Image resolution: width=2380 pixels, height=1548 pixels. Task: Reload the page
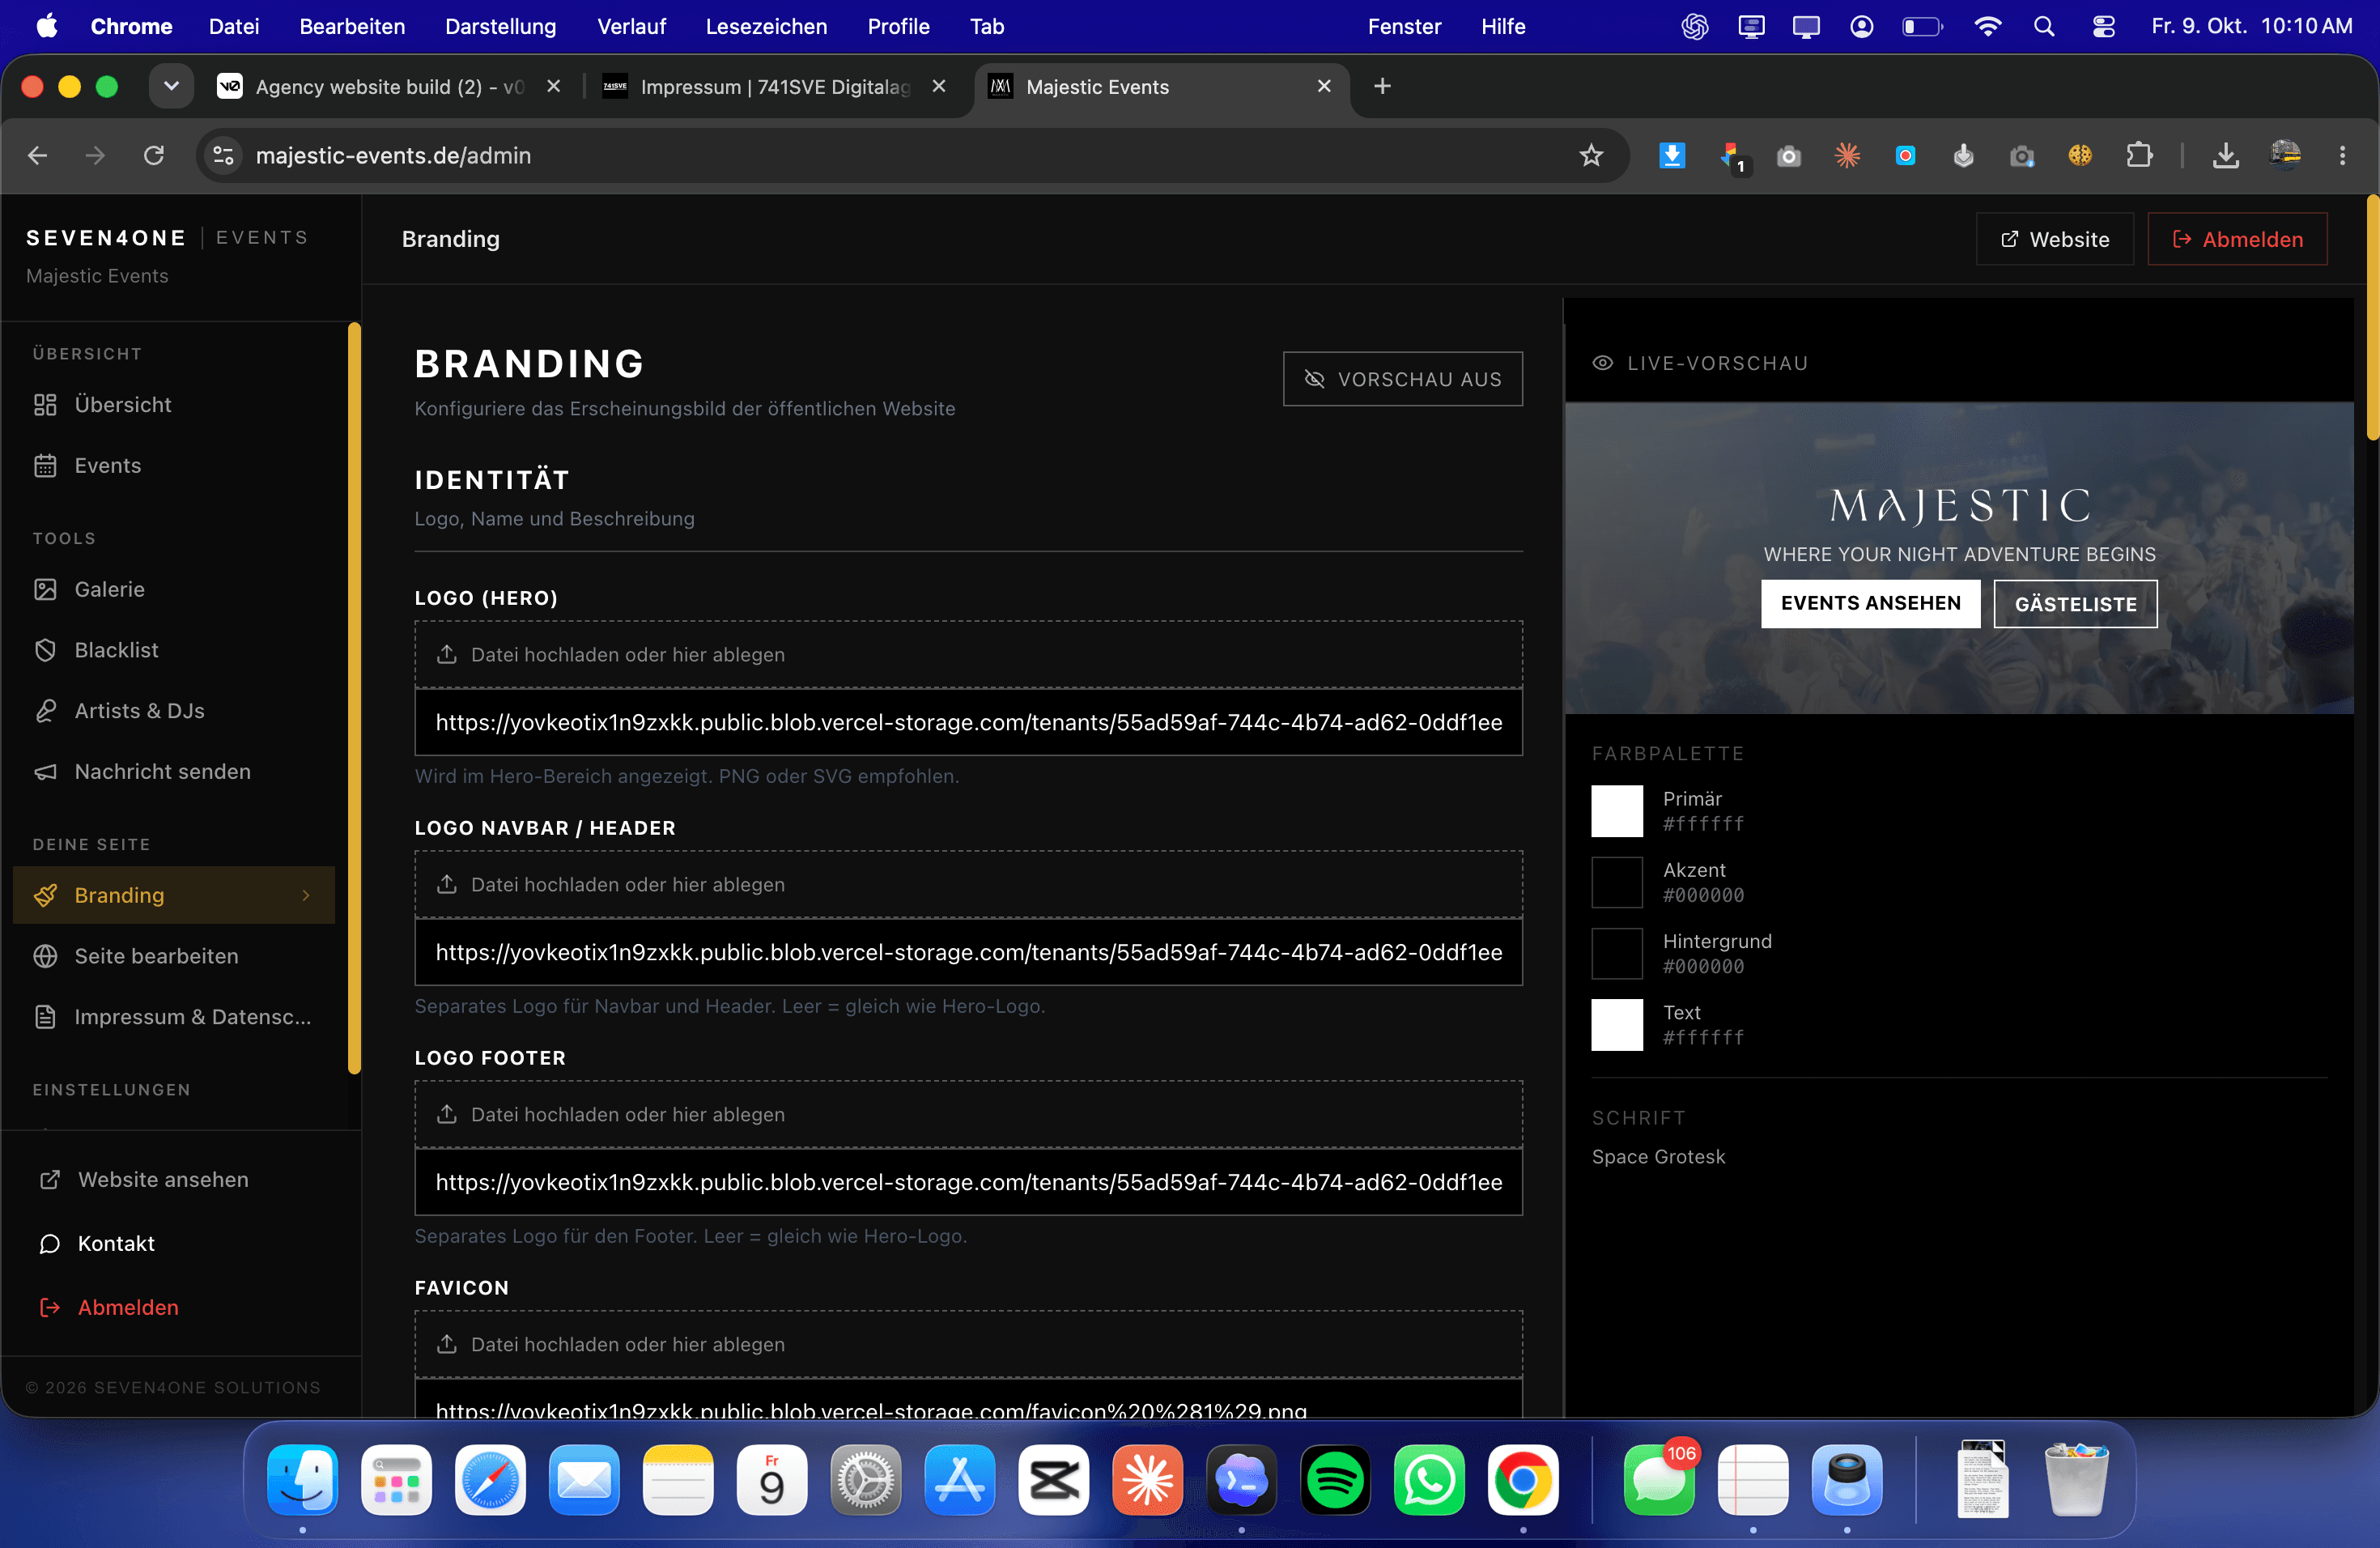tap(154, 156)
